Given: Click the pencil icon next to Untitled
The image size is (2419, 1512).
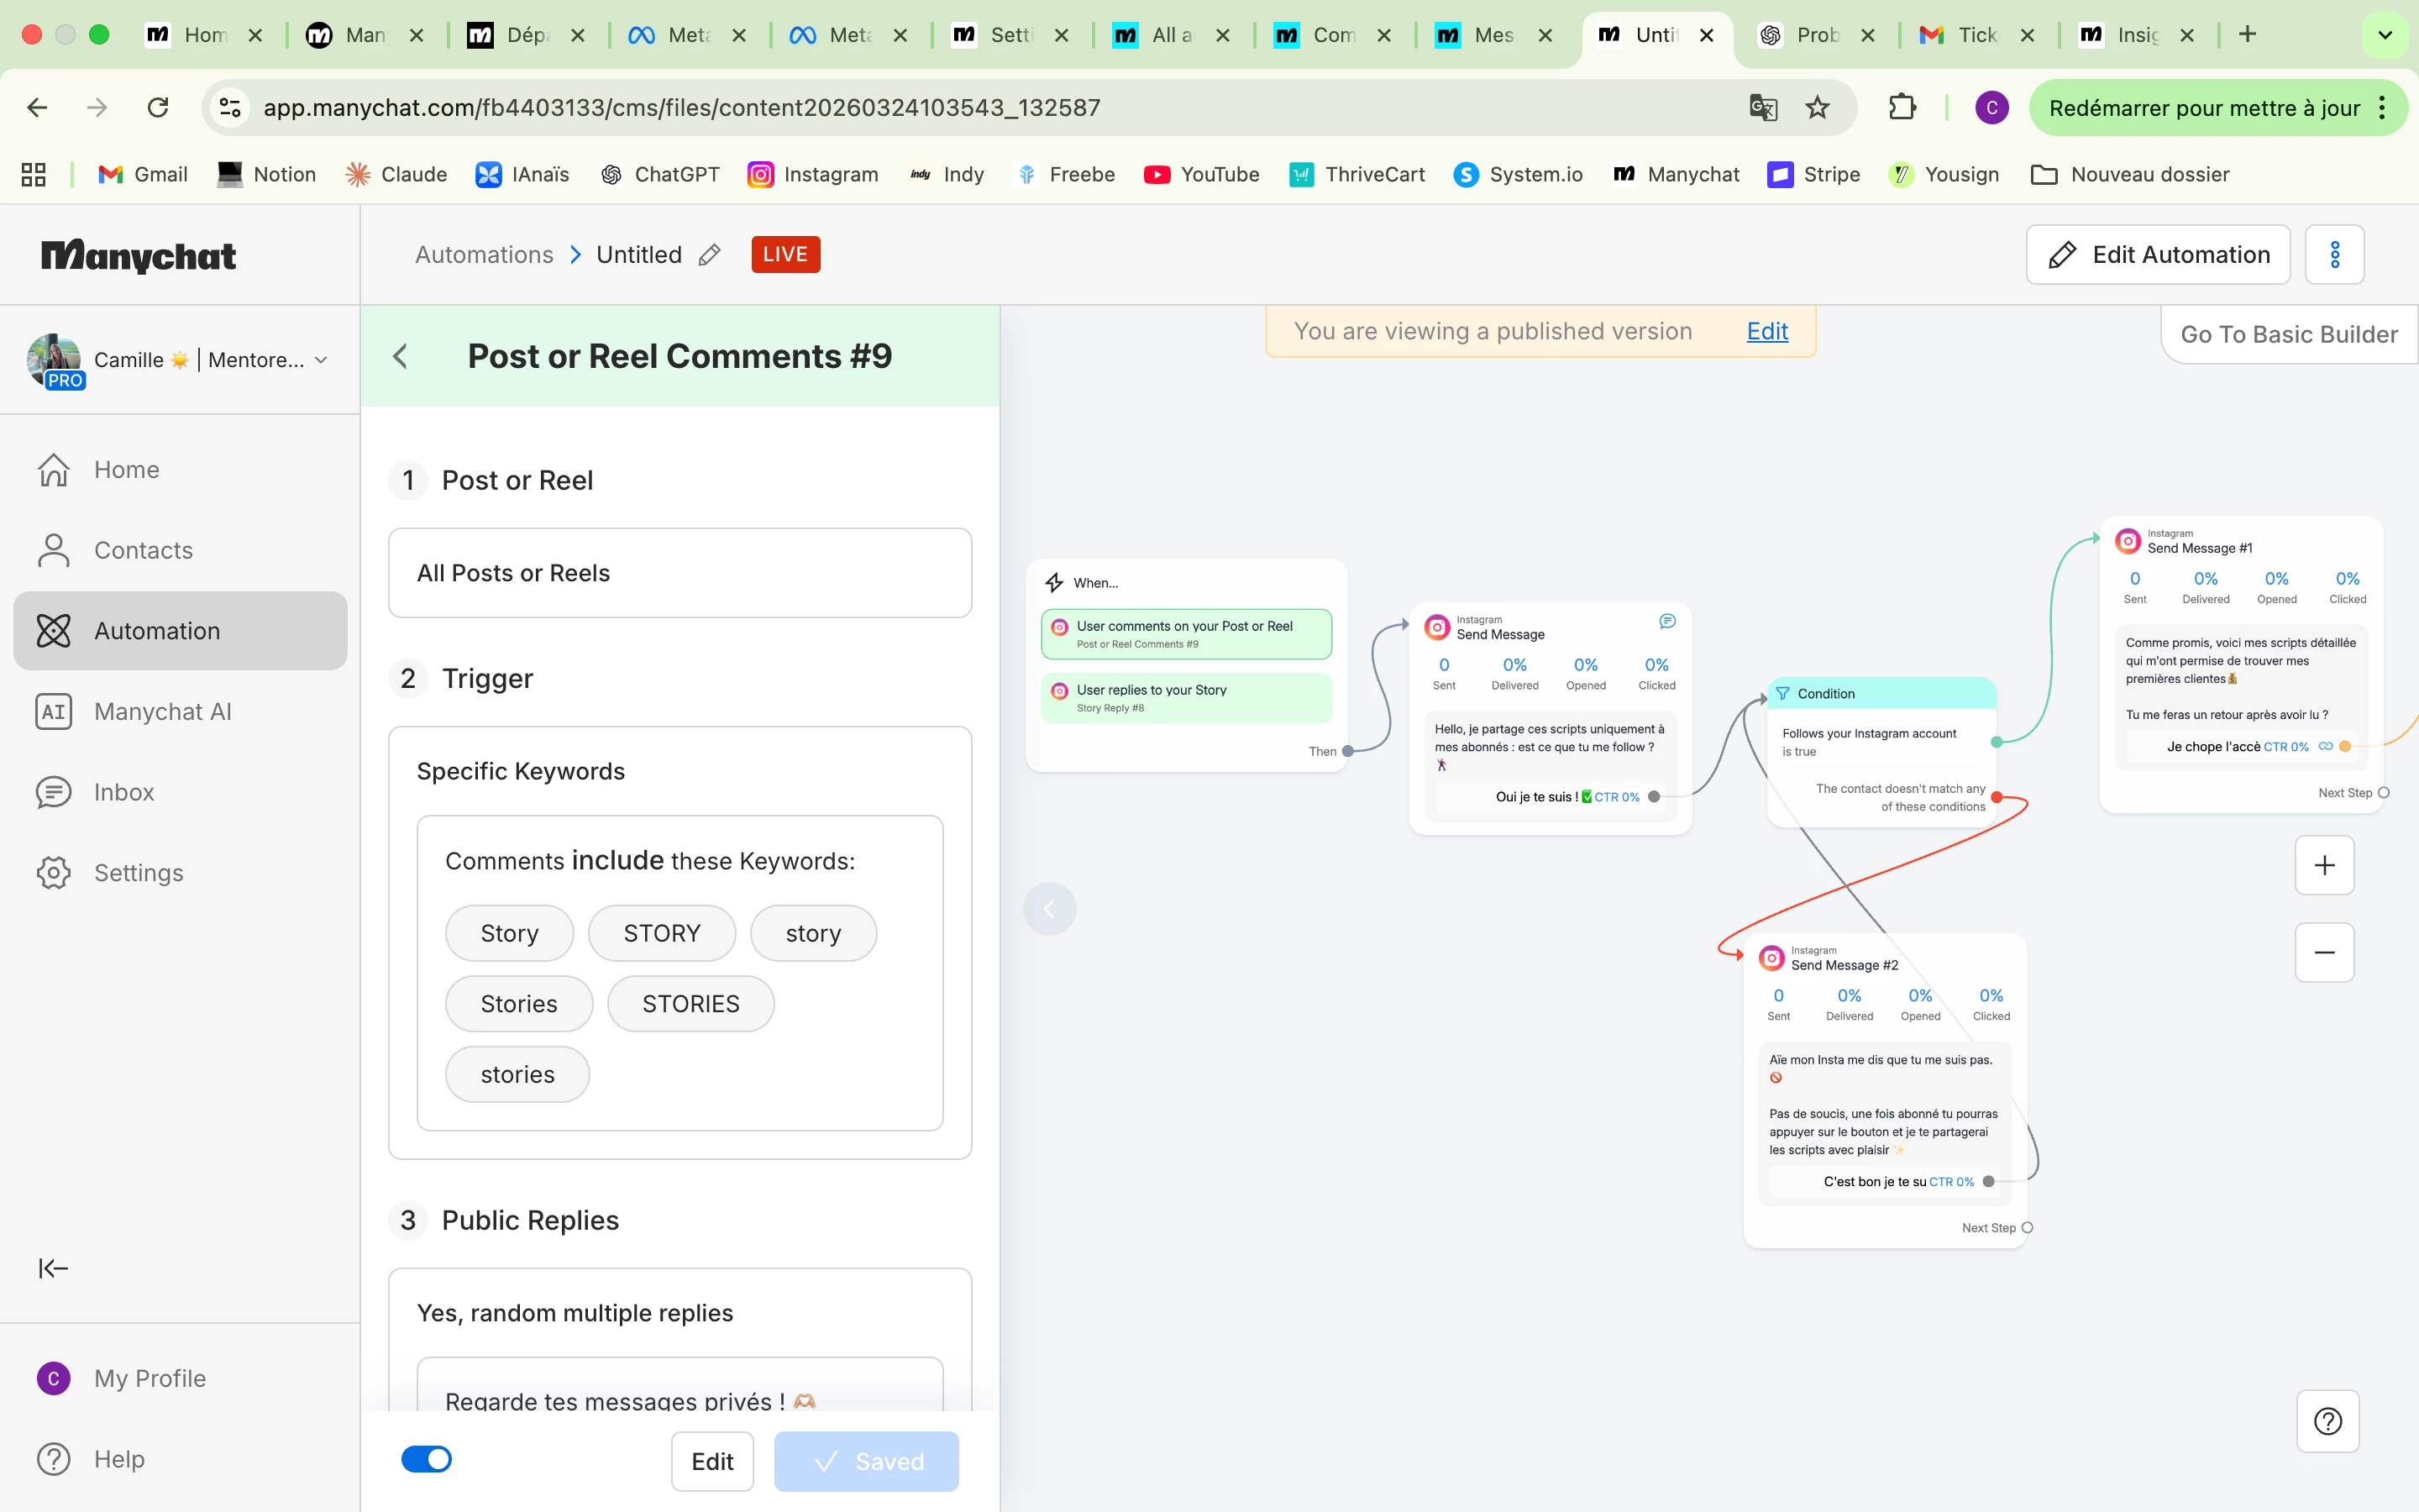Looking at the screenshot, I should click(709, 255).
